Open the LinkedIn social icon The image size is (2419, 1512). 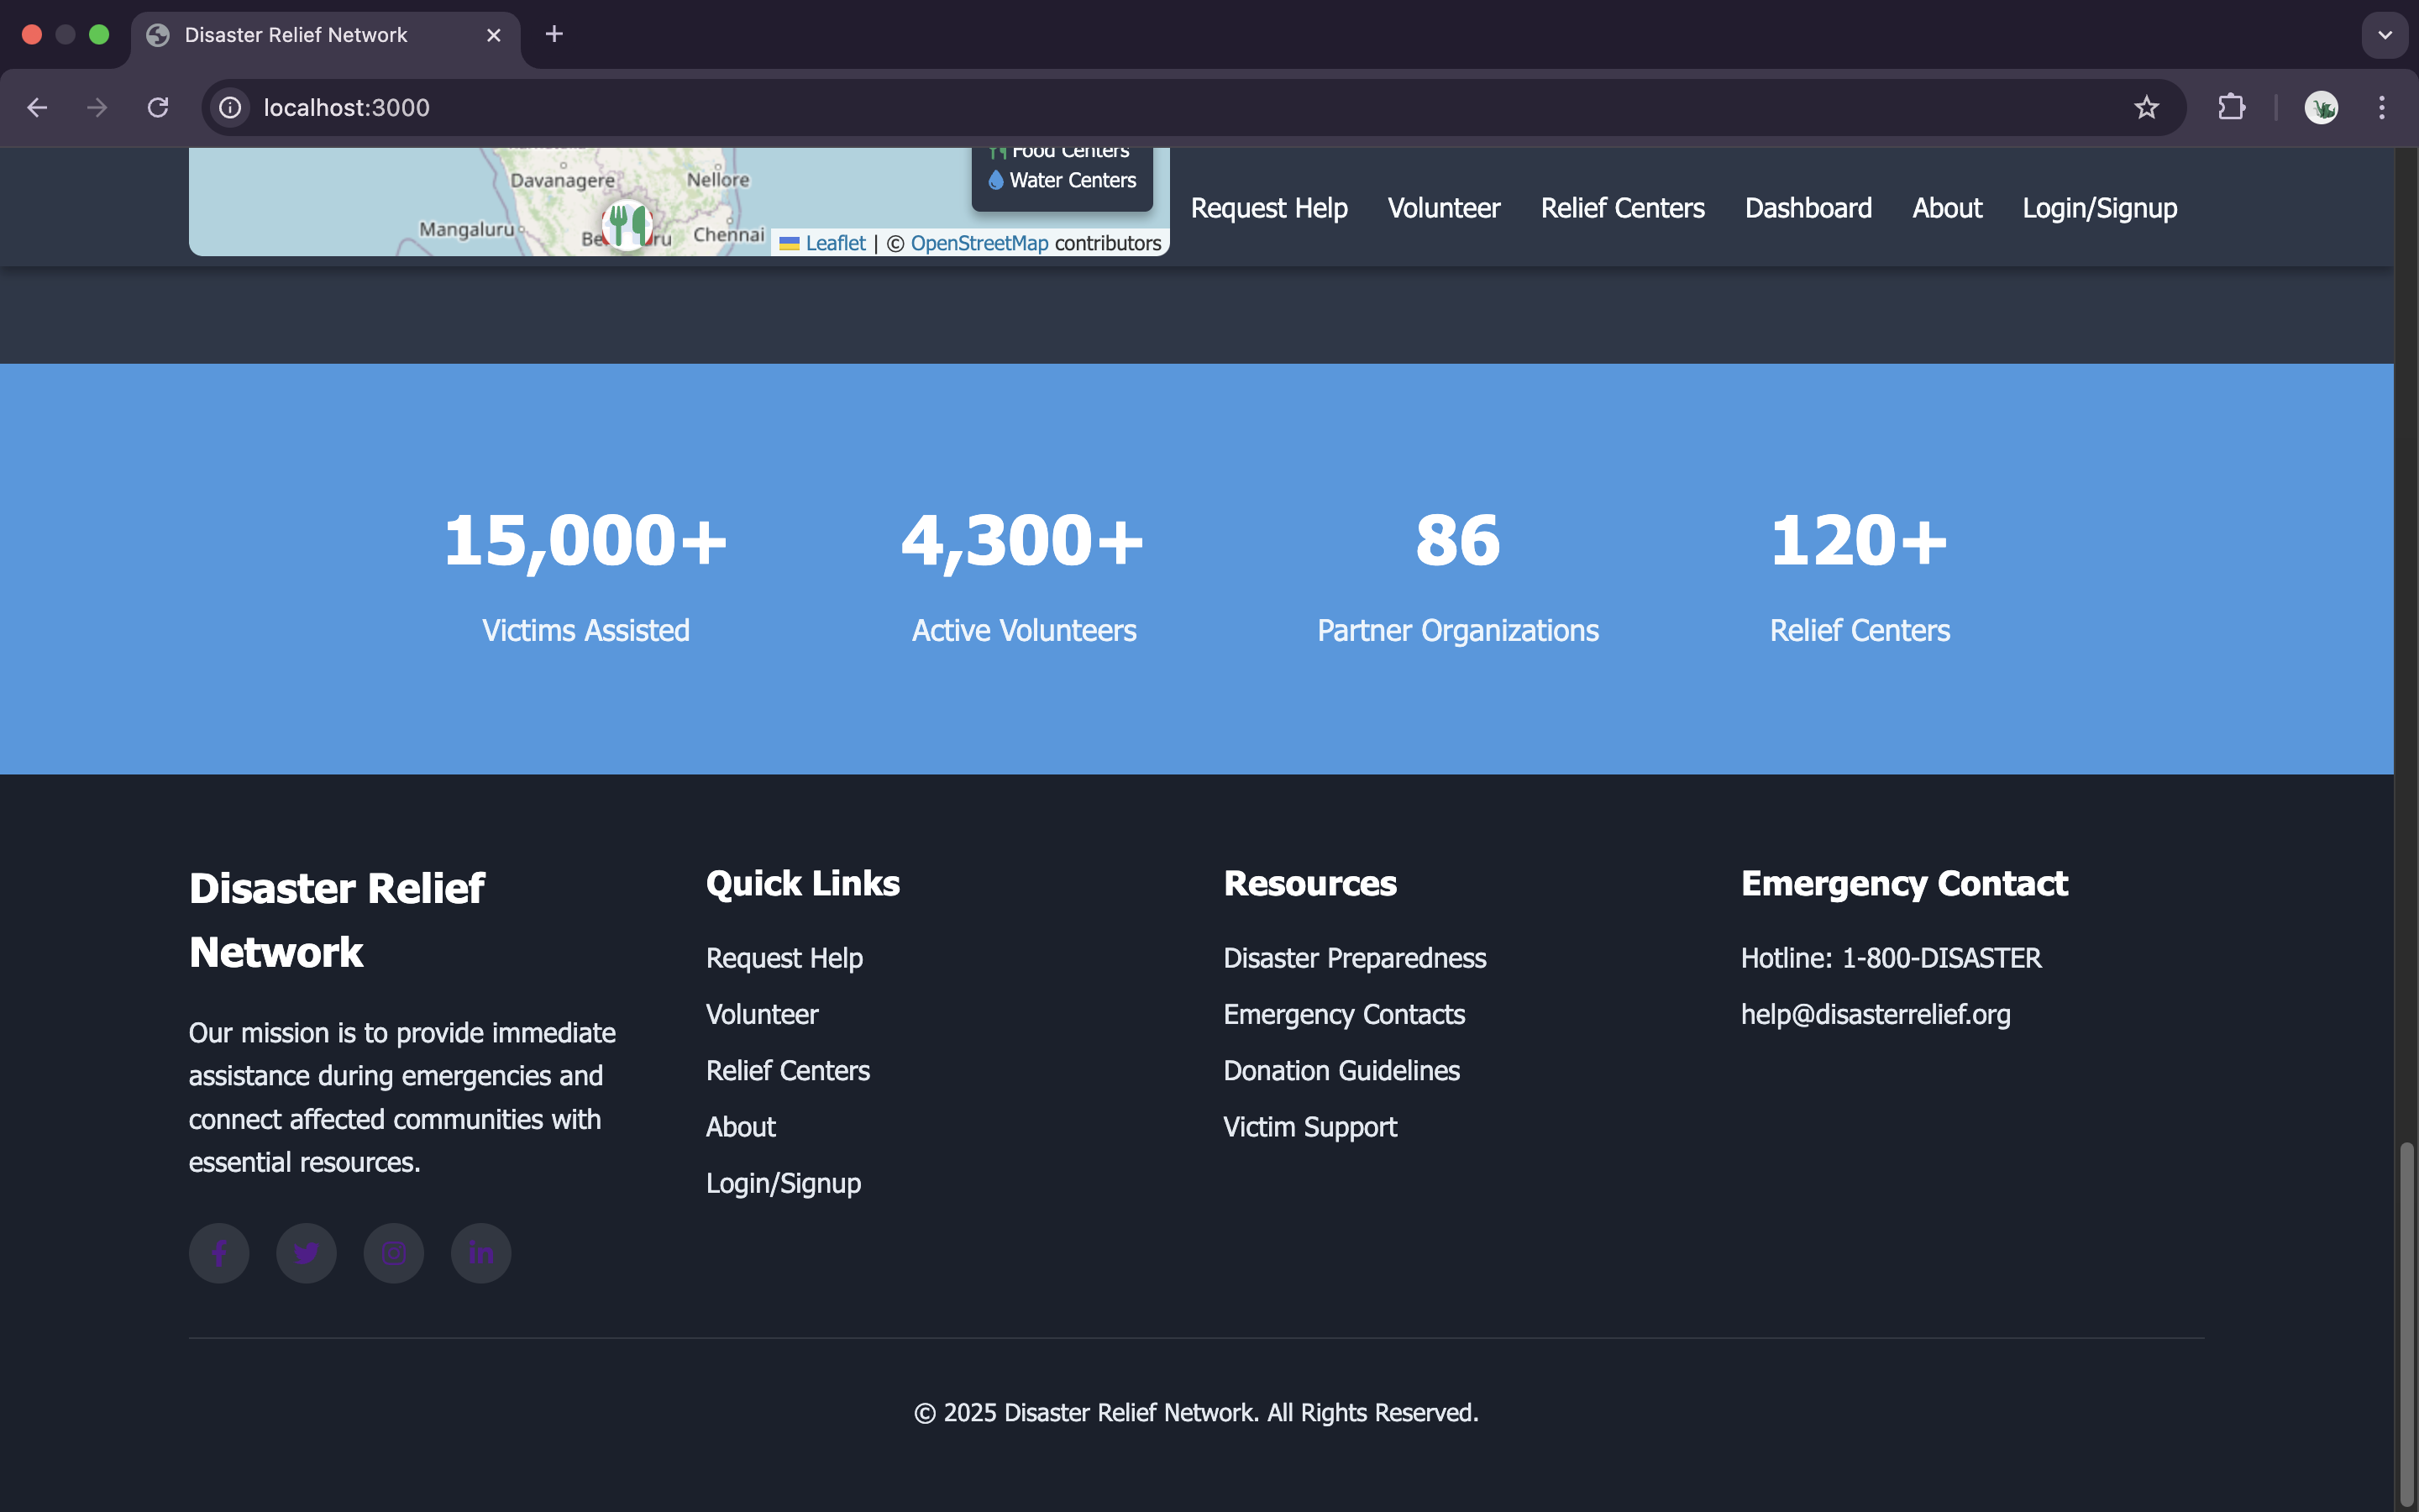(480, 1253)
